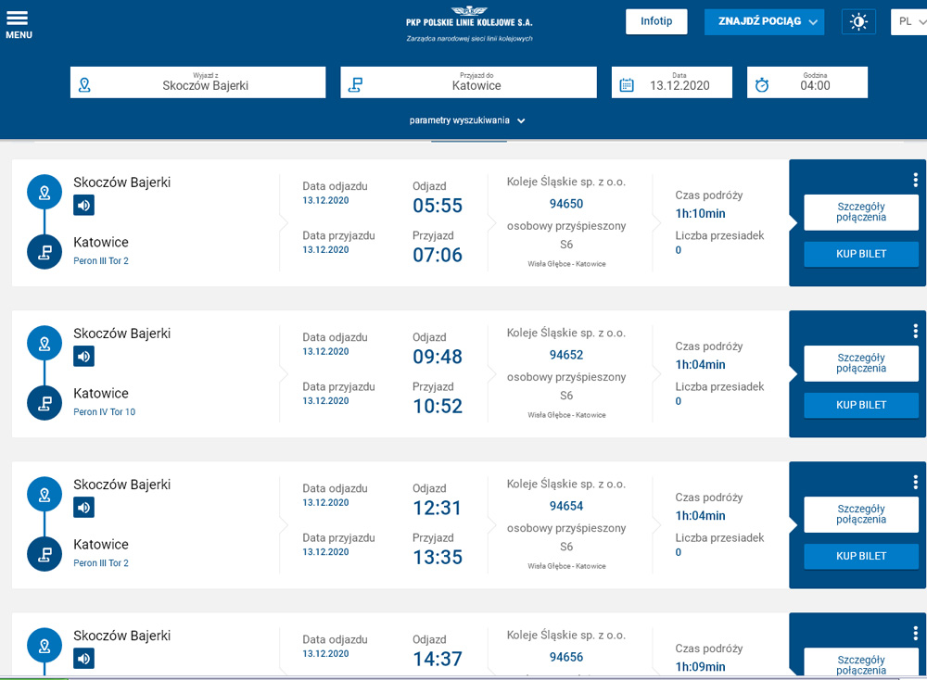Play audio announcement for the 14:37 connection
927x680 pixels.
pyautogui.click(x=84, y=659)
